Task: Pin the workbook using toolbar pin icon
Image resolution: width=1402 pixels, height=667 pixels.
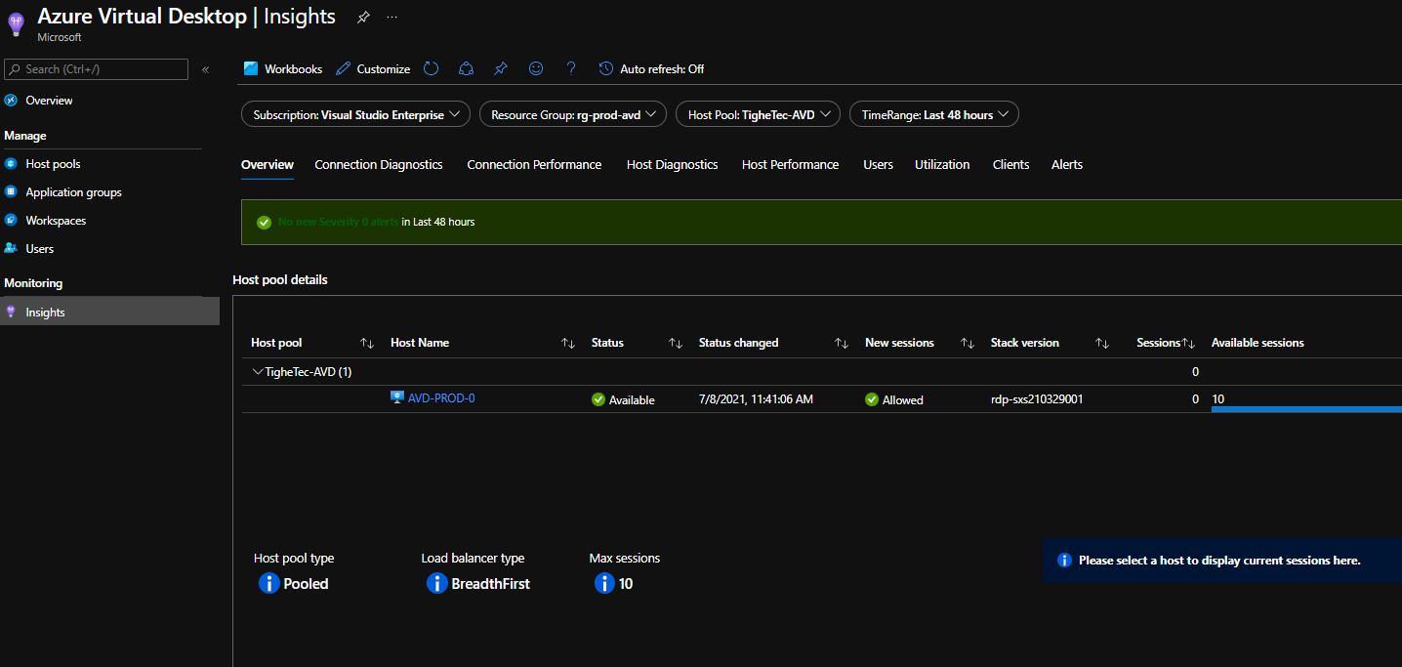Action: (x=501, y=68)
